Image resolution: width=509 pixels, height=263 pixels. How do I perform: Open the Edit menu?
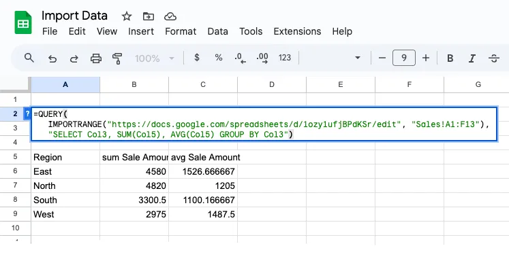(77, 31)
